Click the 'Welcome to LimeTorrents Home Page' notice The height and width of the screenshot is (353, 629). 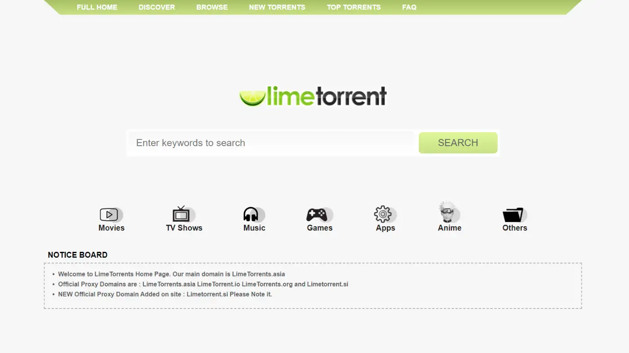click(172, 274)
